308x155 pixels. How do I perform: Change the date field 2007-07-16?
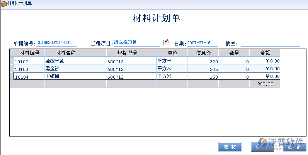click(202, 43)
